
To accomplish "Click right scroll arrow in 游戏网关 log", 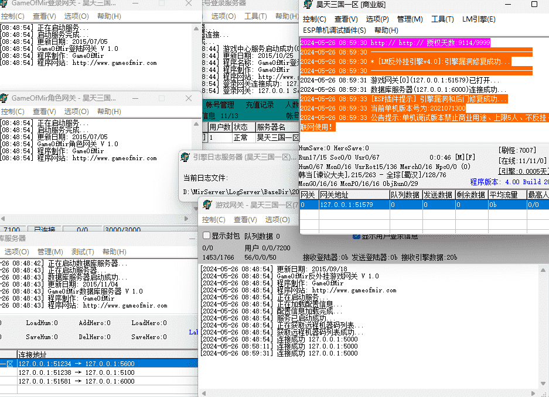I will [533, 393].
